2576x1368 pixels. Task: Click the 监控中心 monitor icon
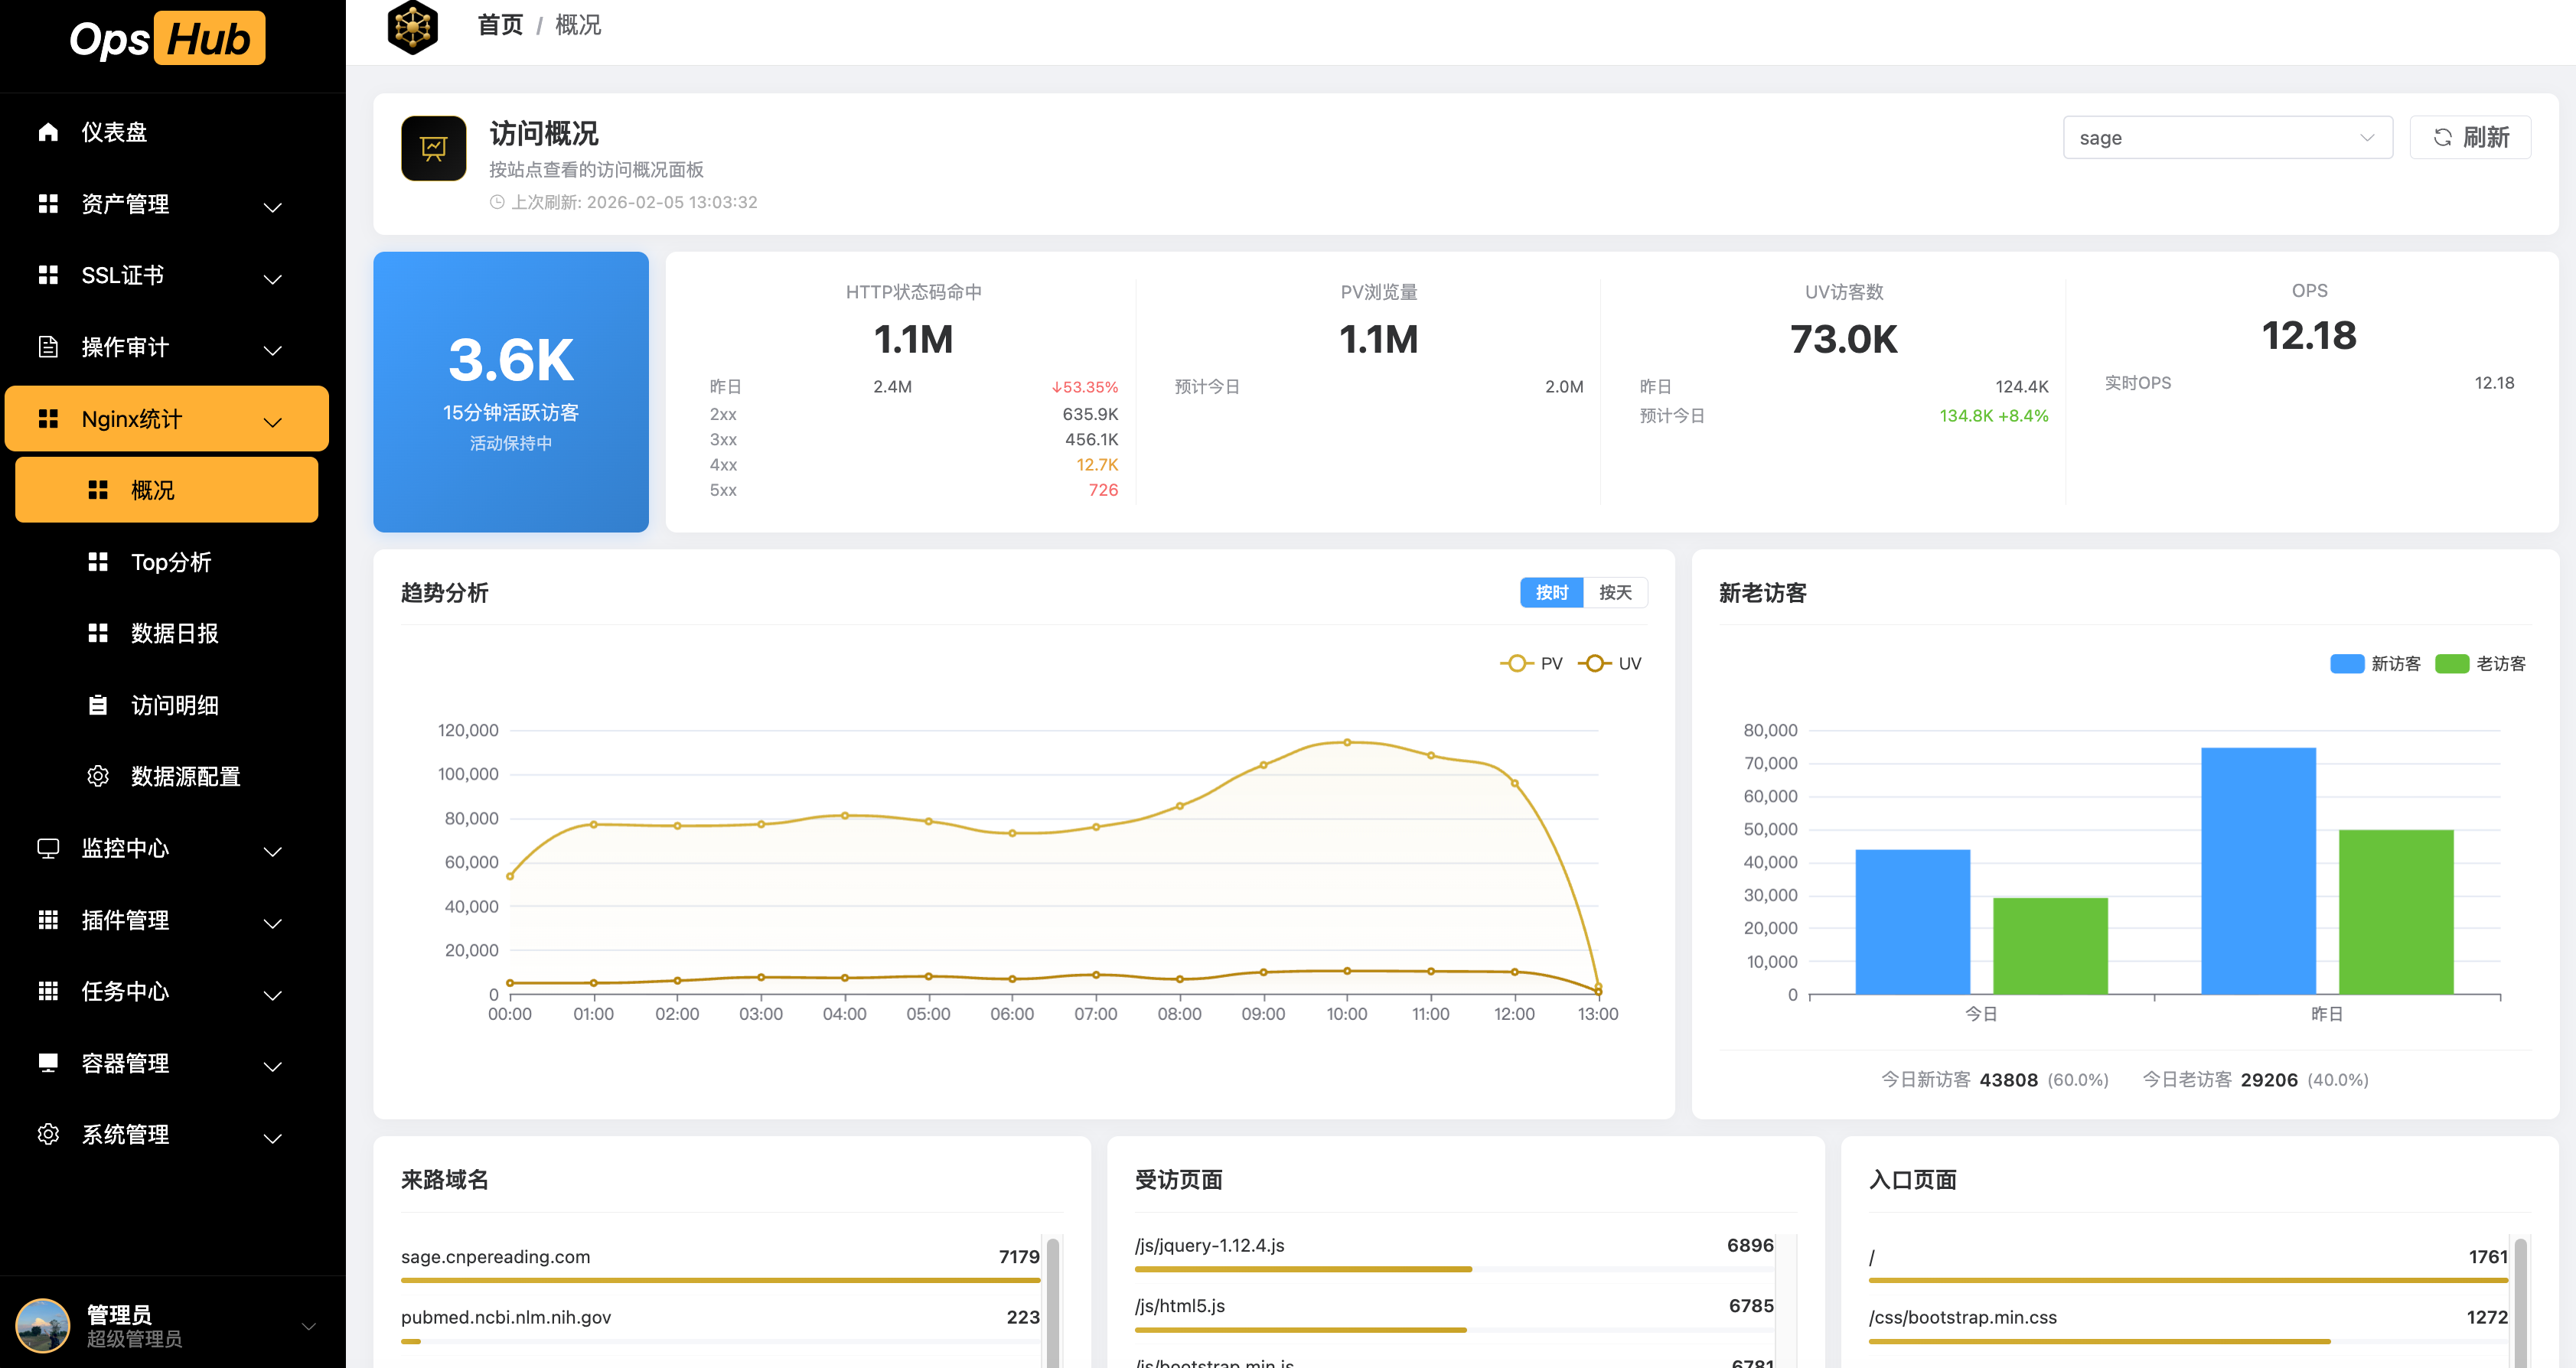(48, 848)
